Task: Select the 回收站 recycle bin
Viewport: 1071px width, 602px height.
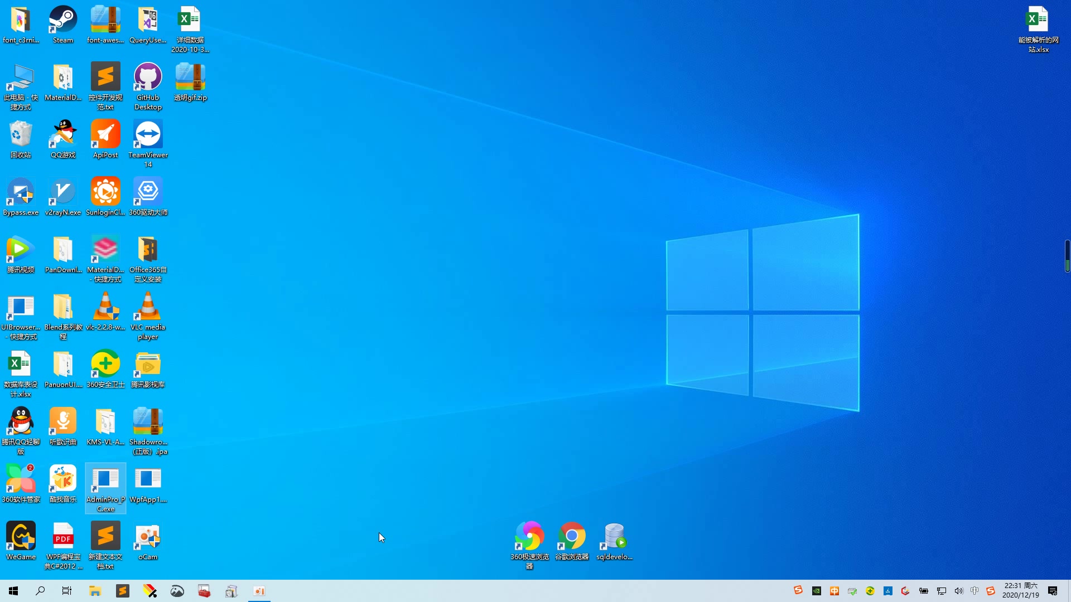Action: point(21,140)
